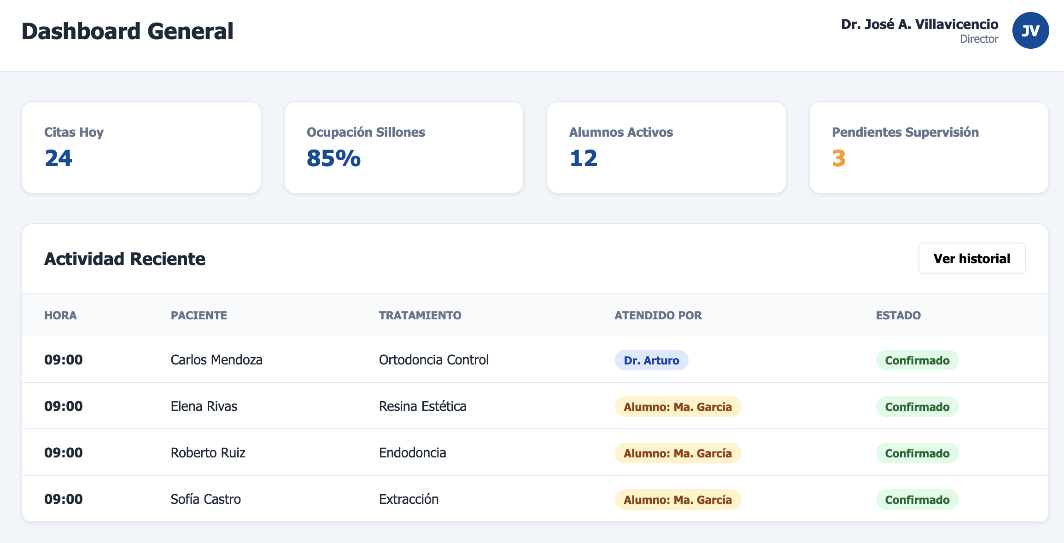Screen dimensions: 1064x543
Task: Click Dr. José A. Villavicencio name
Action: click(x=919, y=24)
